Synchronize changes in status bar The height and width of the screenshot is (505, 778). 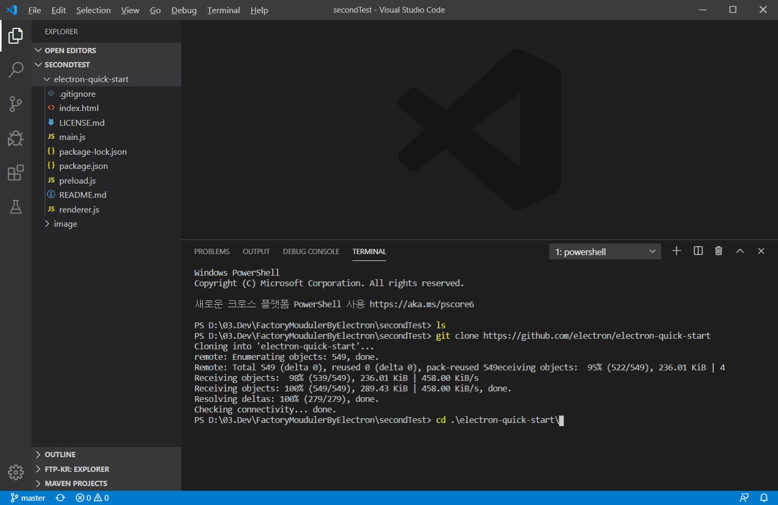(x=61, y=498)
